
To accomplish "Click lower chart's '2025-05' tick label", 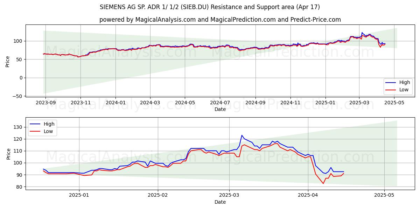I will point(384,196).
